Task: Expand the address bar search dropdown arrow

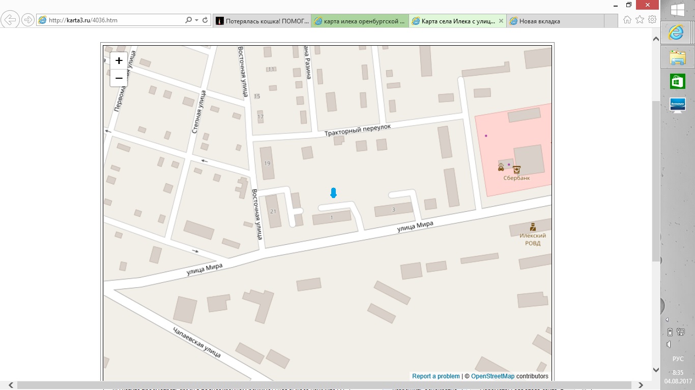Action: 197,20
